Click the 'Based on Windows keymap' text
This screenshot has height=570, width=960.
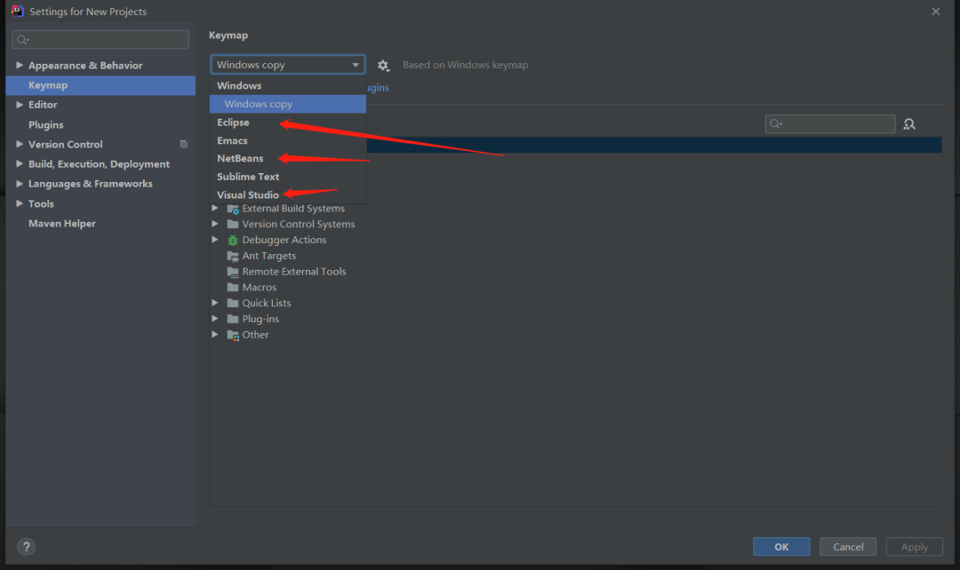pyautogui.click(x=465, y=65)
